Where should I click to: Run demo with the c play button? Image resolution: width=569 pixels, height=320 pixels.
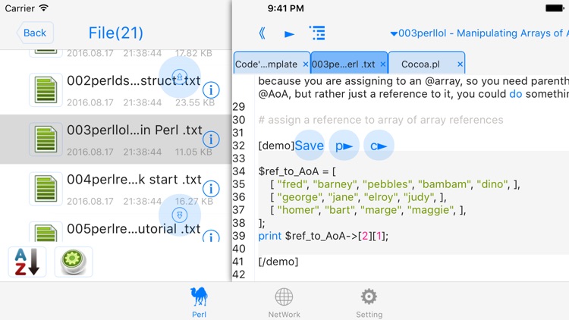pyautogui.click(x=379, y=146)
